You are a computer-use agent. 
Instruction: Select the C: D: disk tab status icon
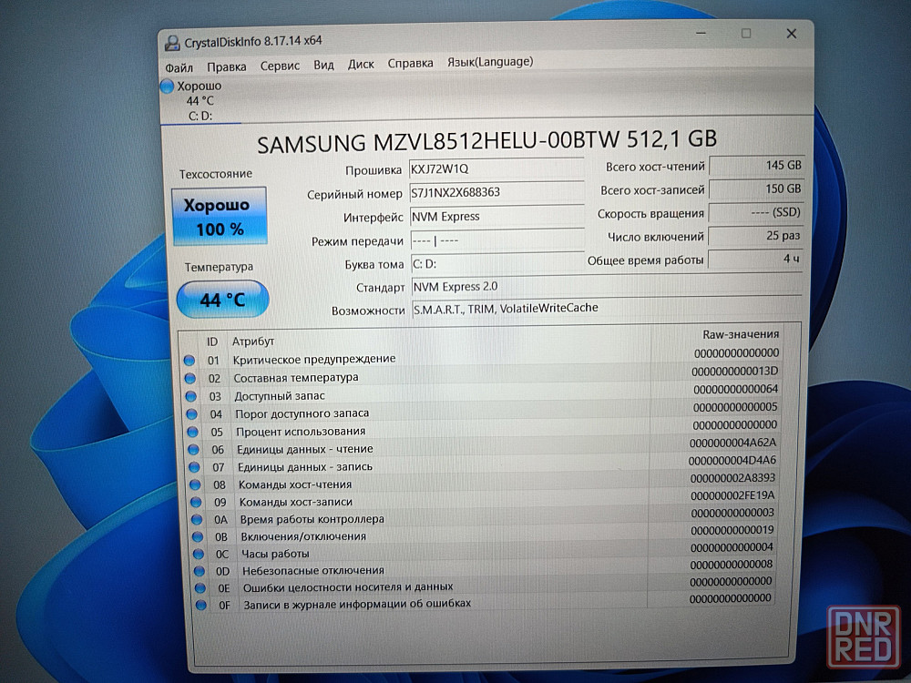point(168,87)
